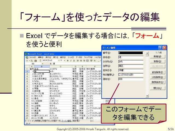Open the データ menu
175x131 pixels.
79,57
